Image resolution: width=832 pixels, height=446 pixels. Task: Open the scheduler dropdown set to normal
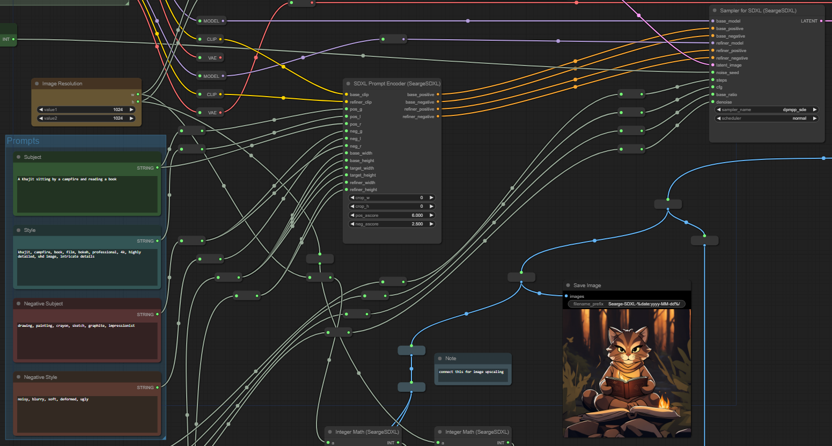(x=767, y=118)
